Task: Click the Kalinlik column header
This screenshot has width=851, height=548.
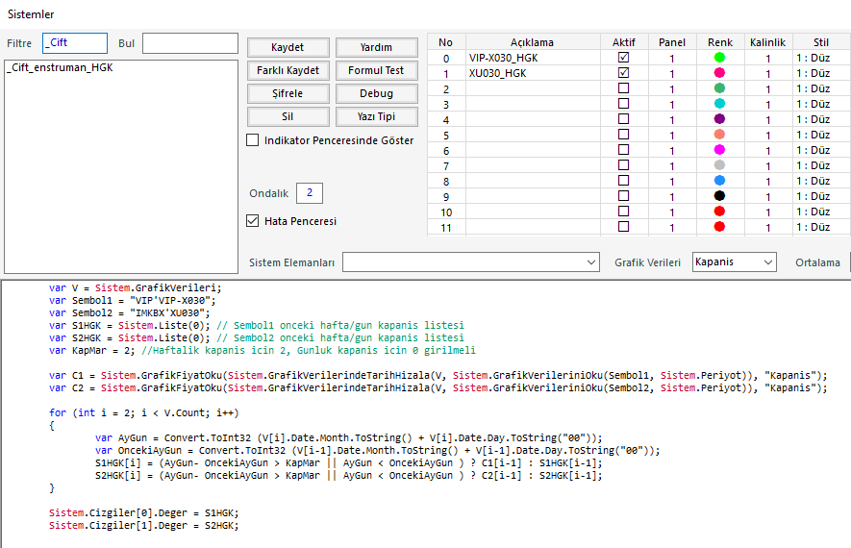Action: [768, 42]
